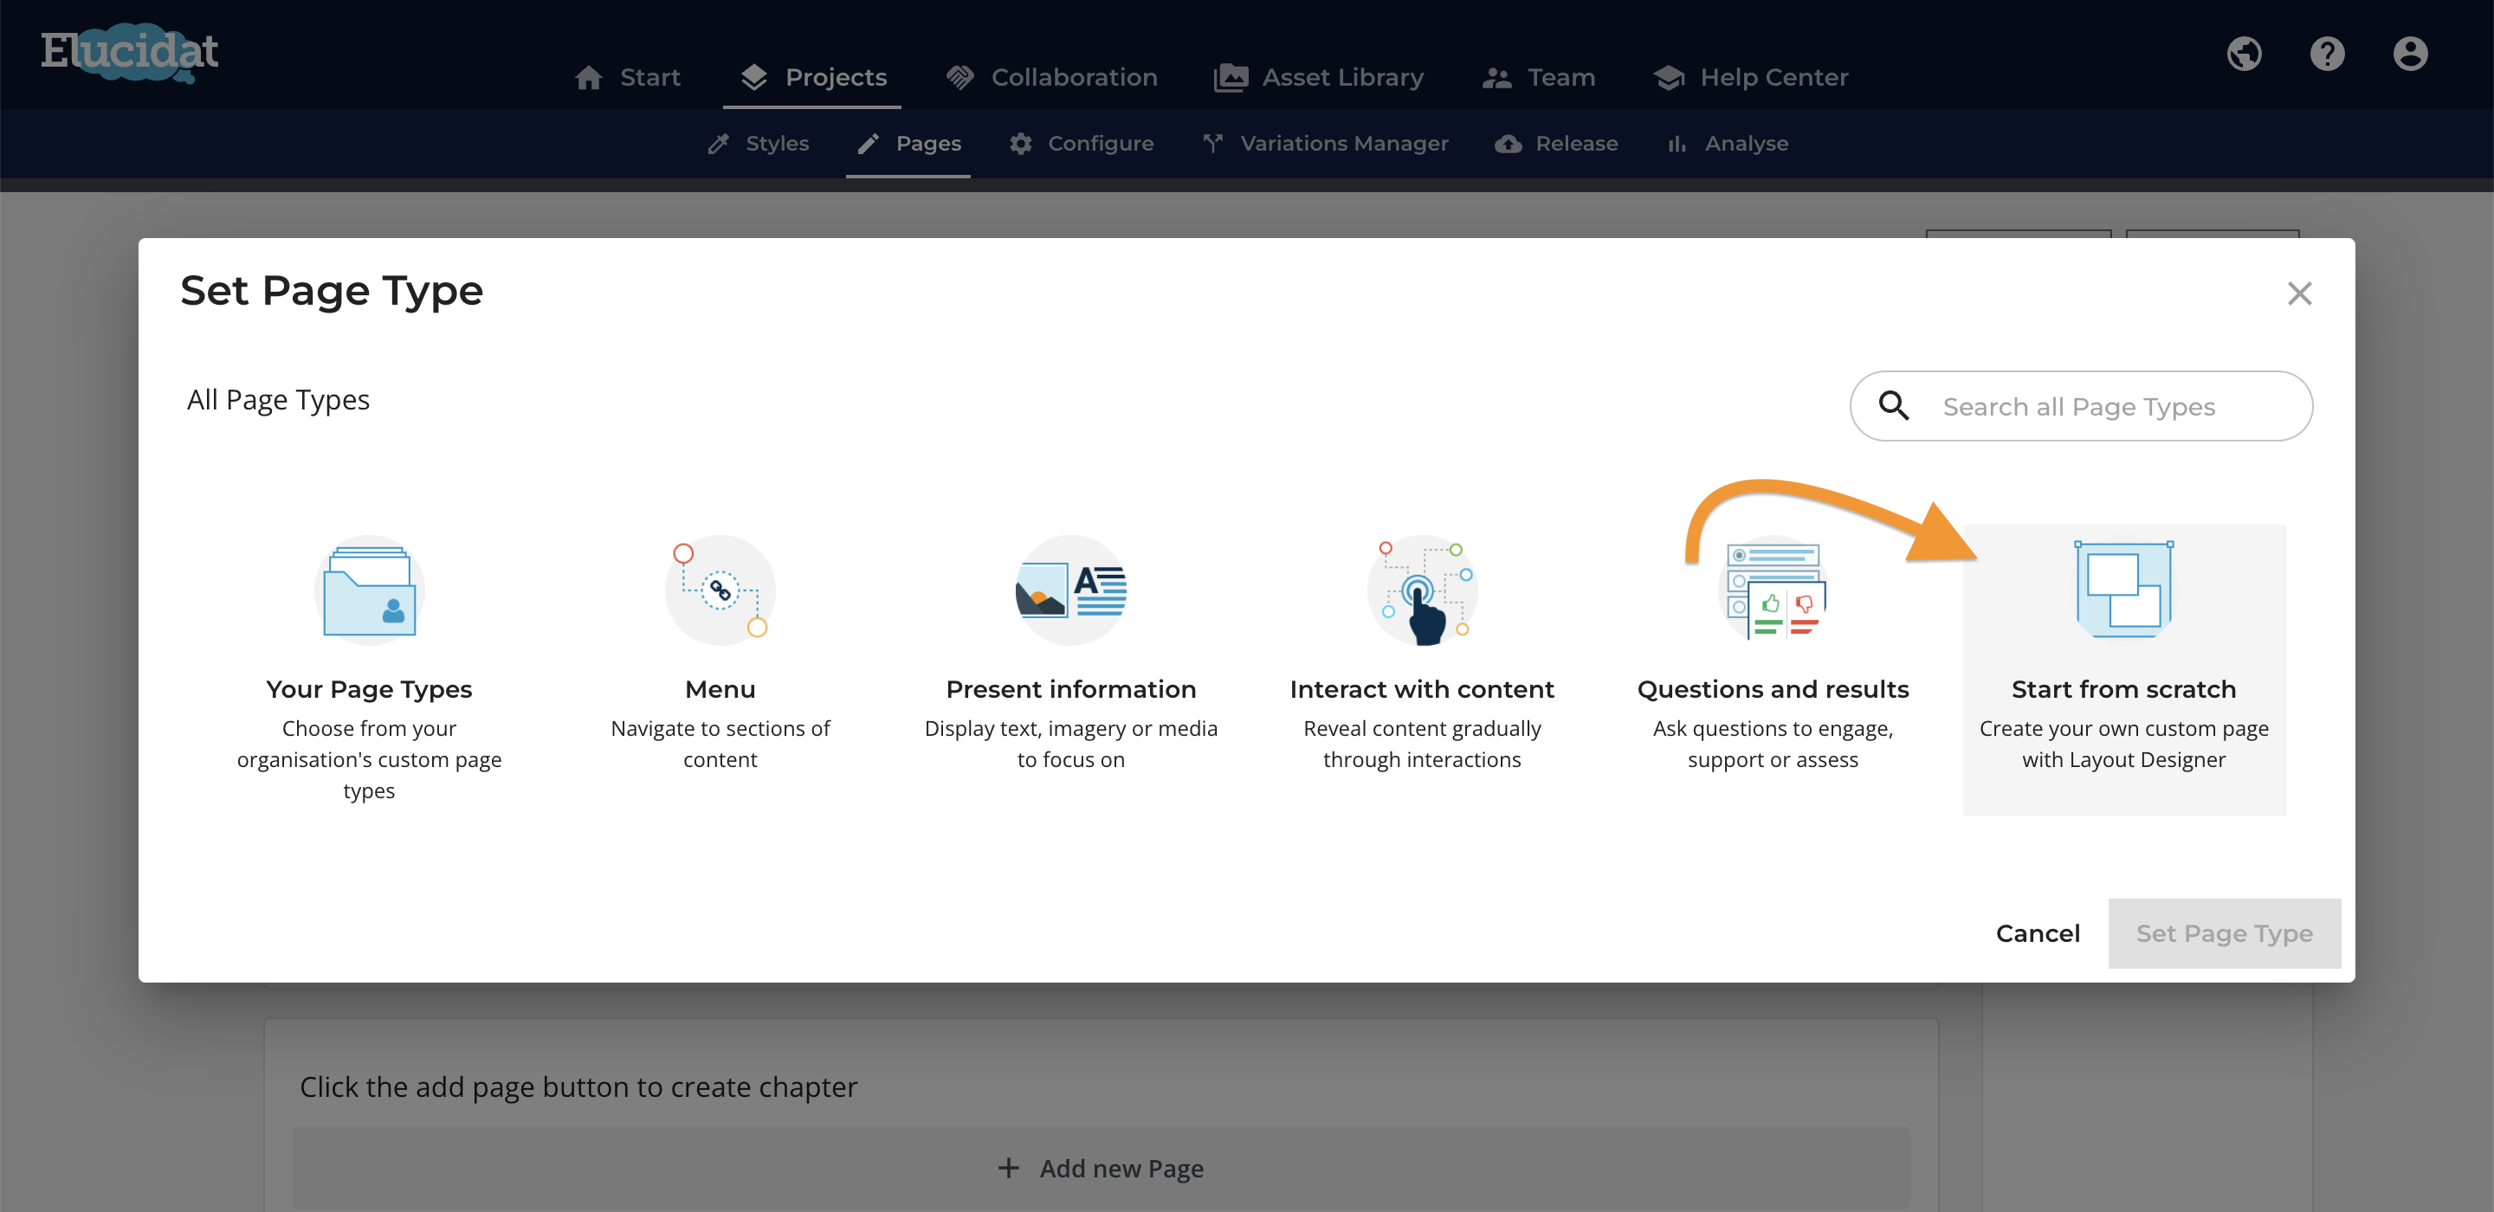Select the Interact with content icon
This screenshot has width=2494, height=1212.
[x=1422, y=590]
